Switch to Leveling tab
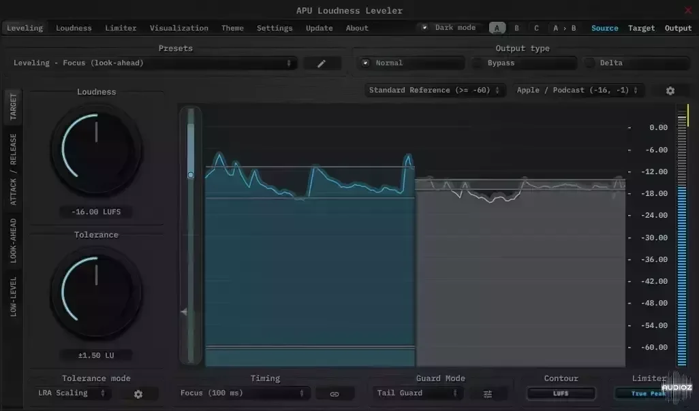699x411 pixels. (25, 28)
